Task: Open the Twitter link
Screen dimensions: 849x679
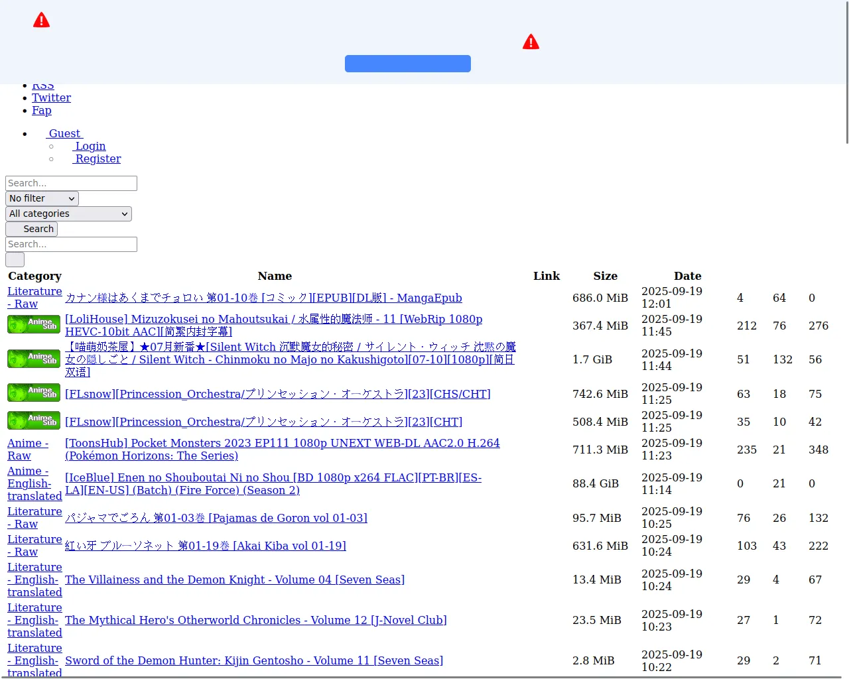Action: pyautogui.click(x=51, y=98)
